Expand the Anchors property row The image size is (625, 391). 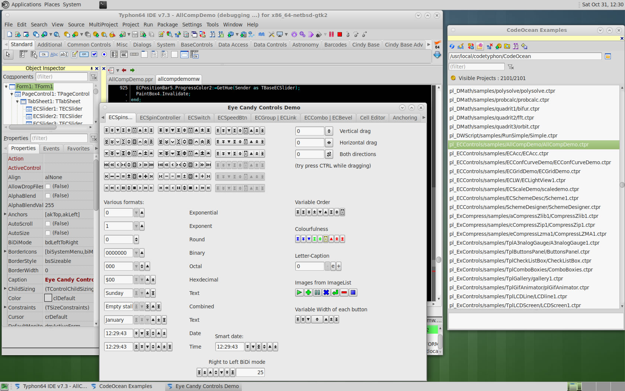click(x=5, y=214)
